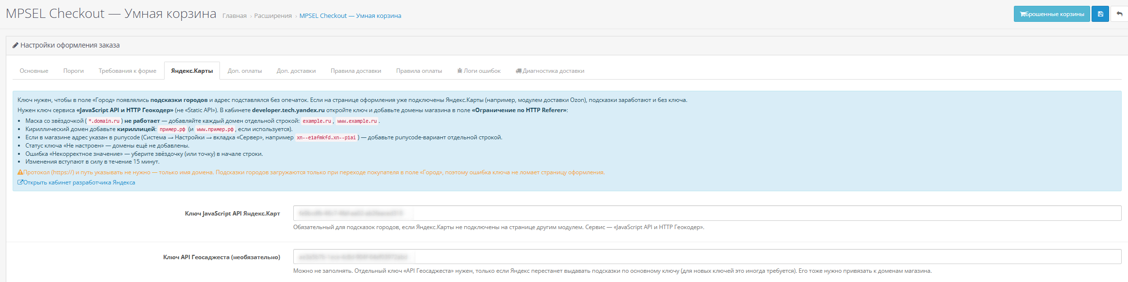Switch to Доп. доставки tab
The width and height of the screenshot is (1128, 282).
[x=296, y=71]
